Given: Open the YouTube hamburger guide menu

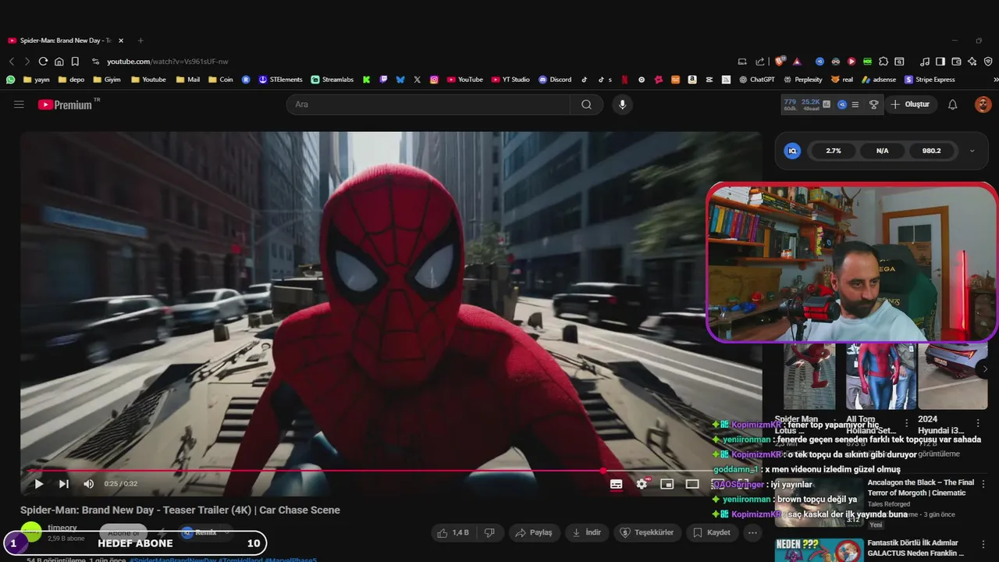Looking at the screenshot, I should coord(19,105).
